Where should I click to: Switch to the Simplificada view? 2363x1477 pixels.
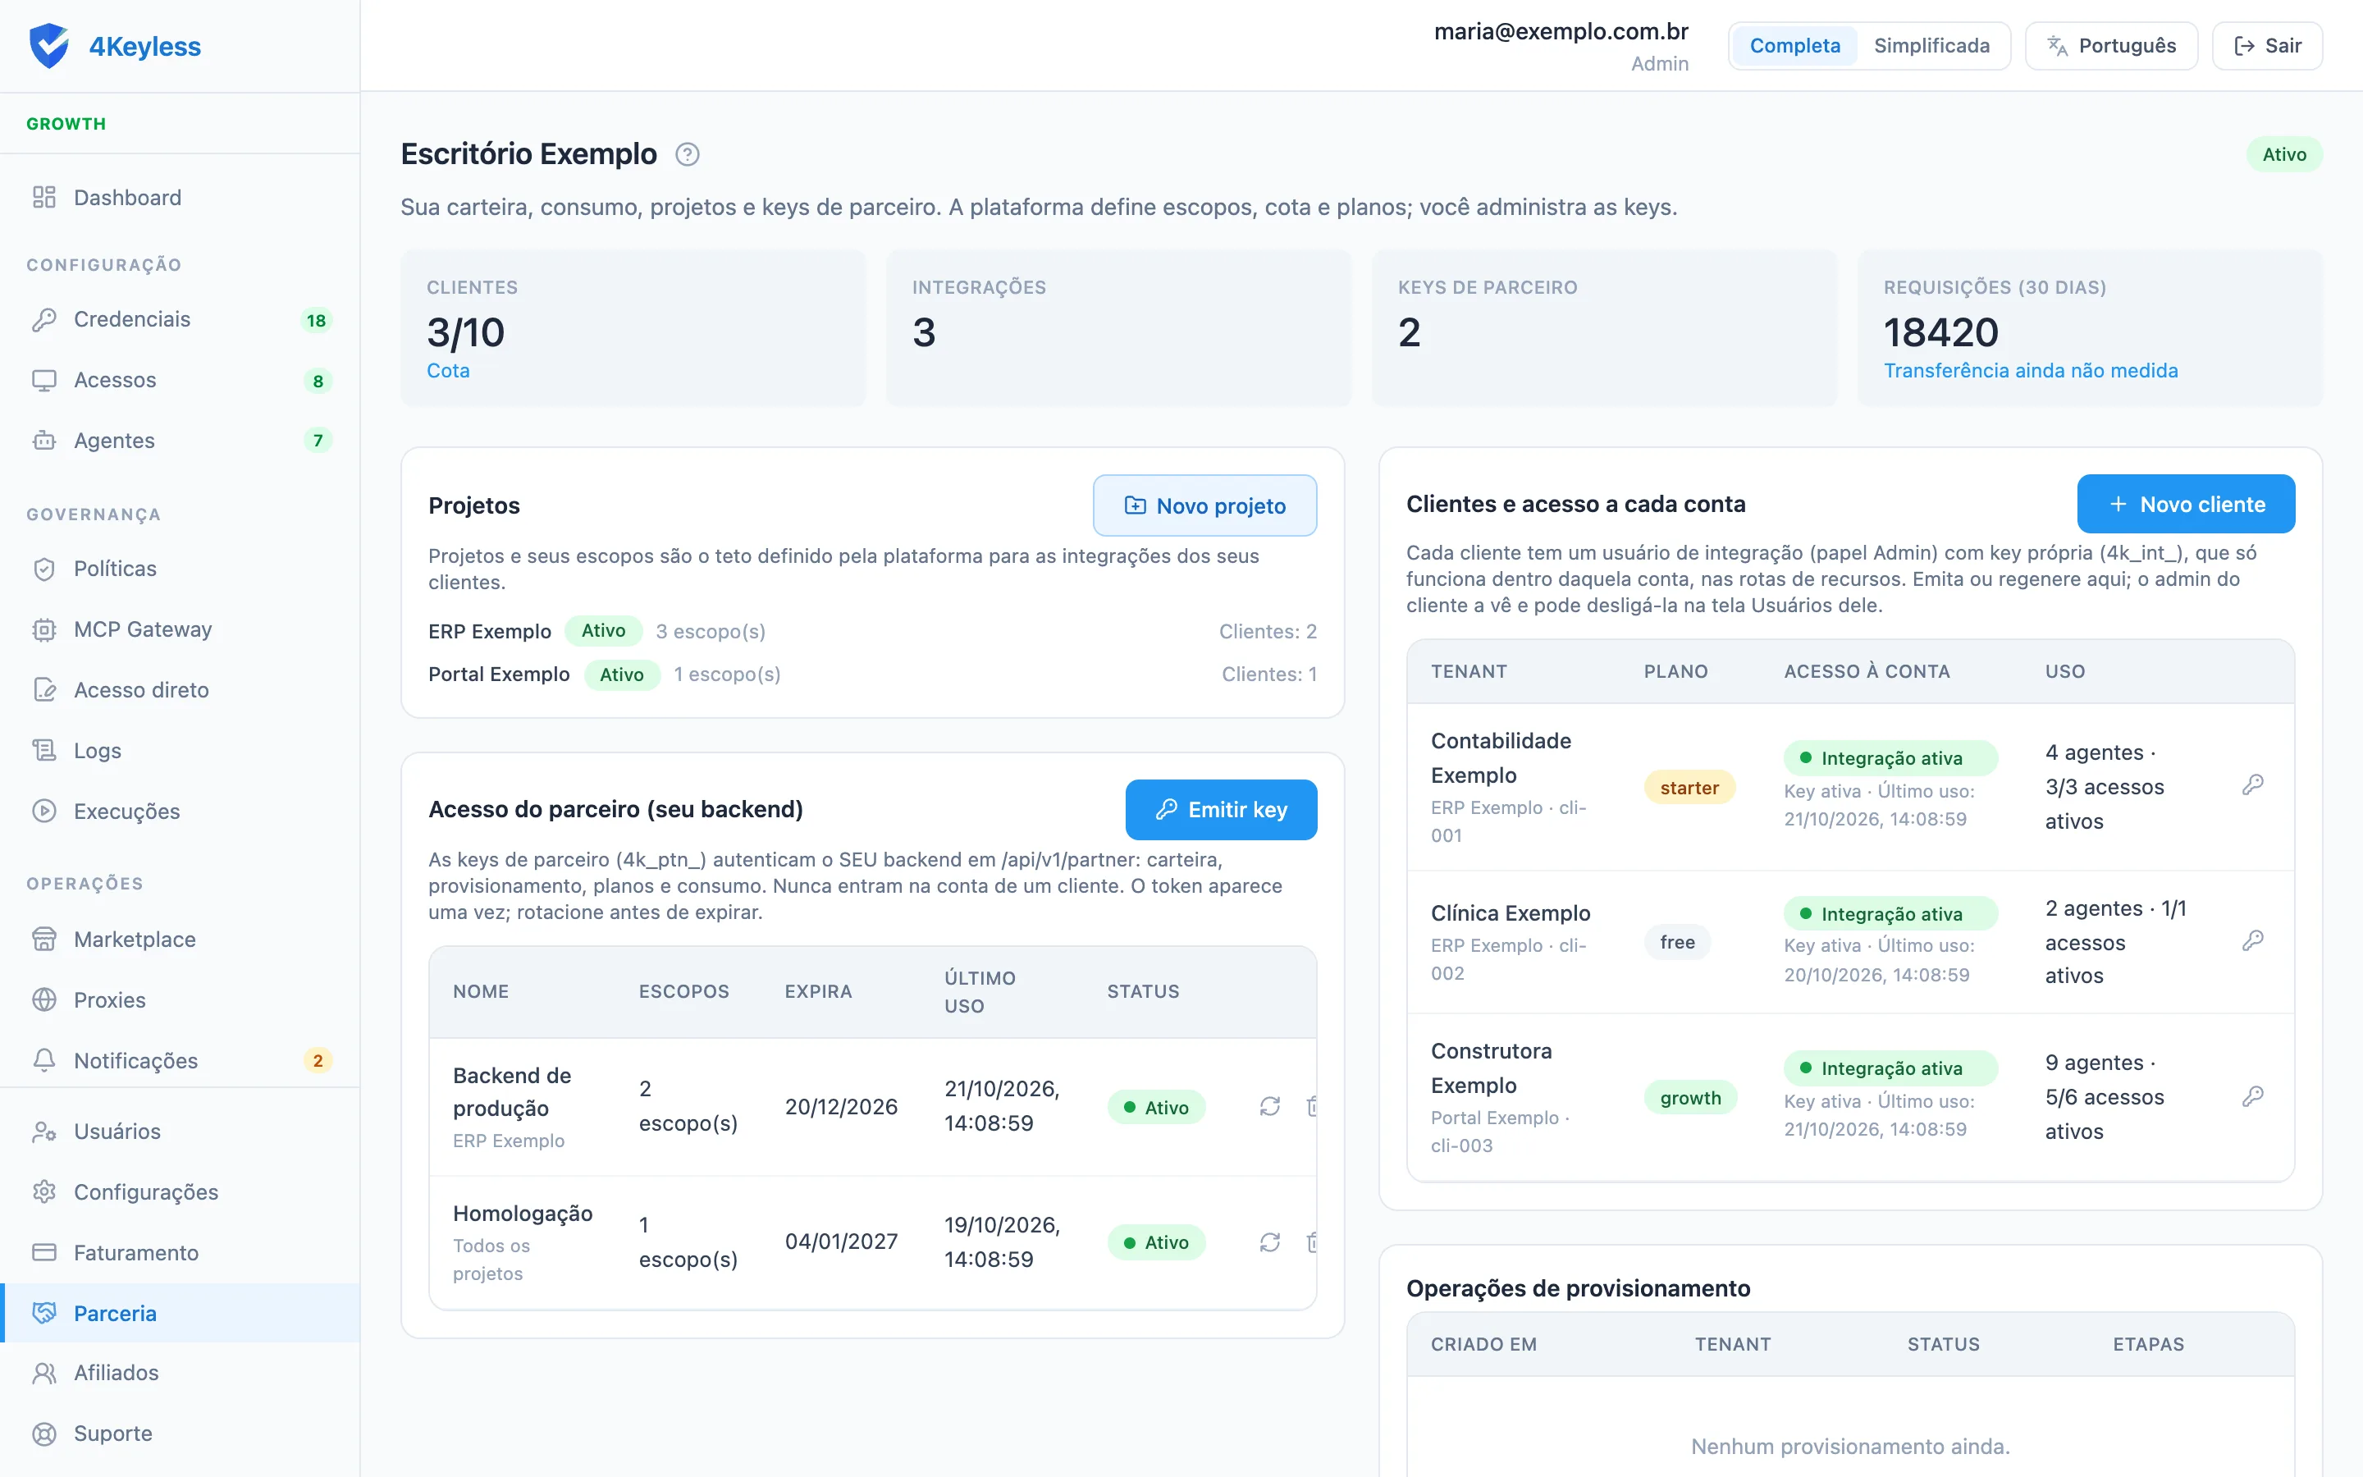pyautogui.click(x=1931, y=46)
